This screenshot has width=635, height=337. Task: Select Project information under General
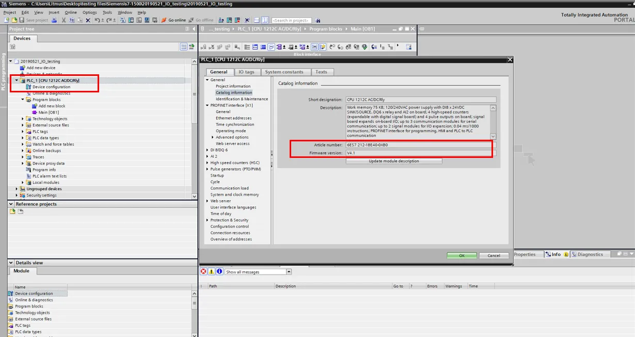pyautogui.click(x=233, y=86)
